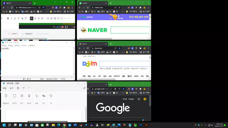Open the 보기 menu in Paint

(x=11, y=88)
